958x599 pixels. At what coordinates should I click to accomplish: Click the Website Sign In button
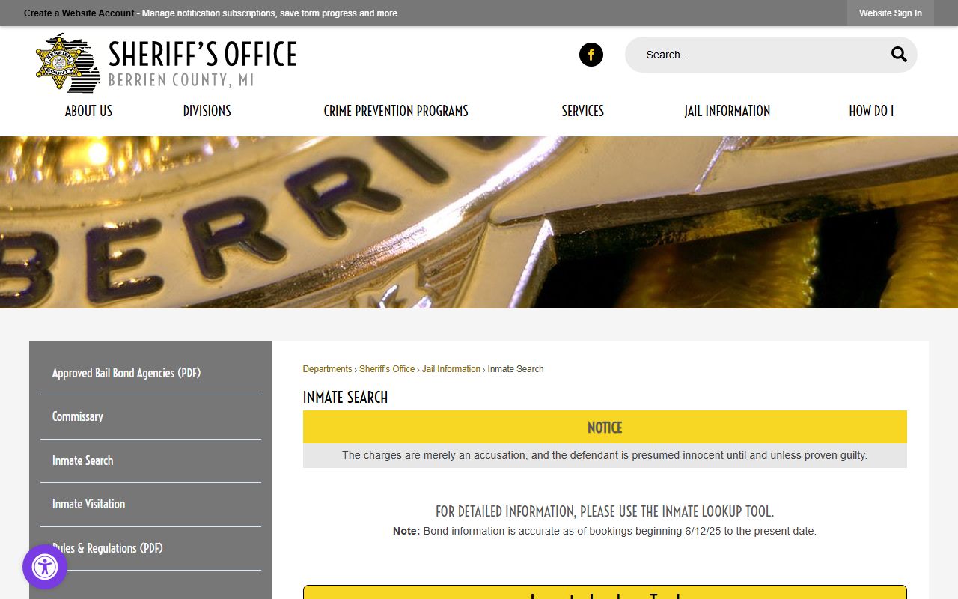click(890, 13)
